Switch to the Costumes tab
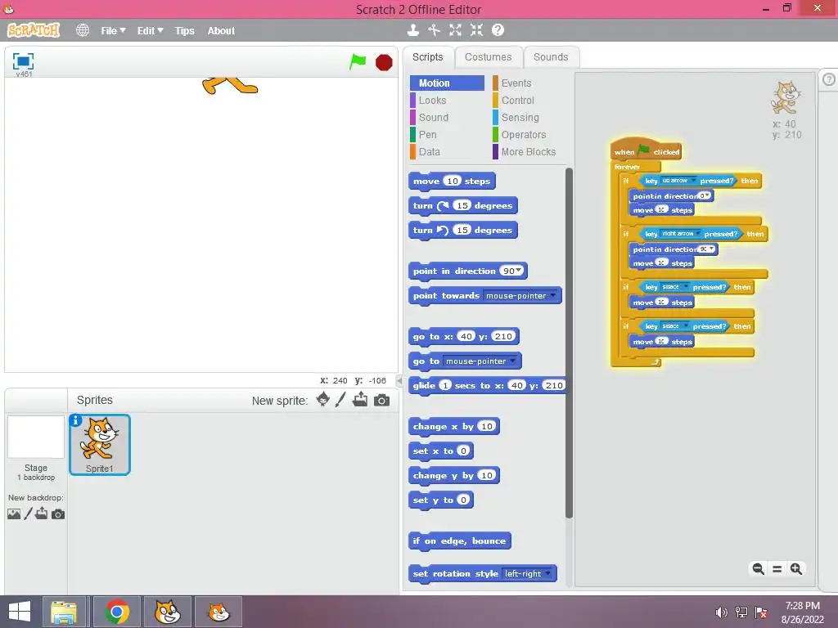This screenshot has height=628, width=838. point(488,57)
